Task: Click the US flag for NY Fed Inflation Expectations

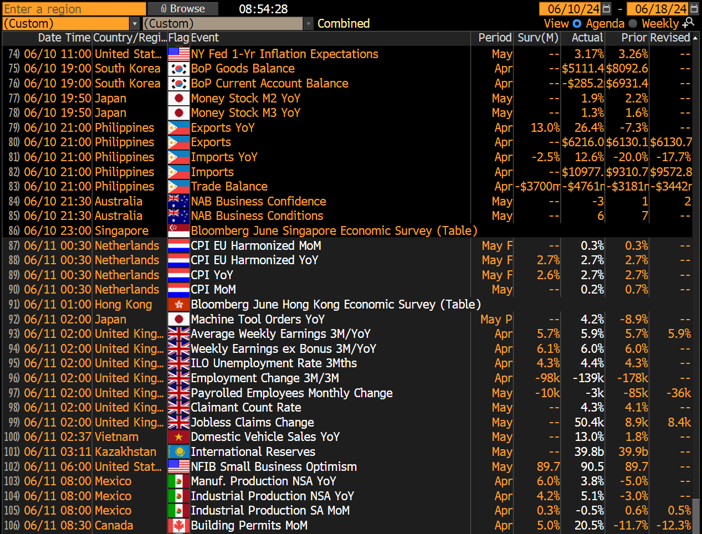Action: click(178, 54)
